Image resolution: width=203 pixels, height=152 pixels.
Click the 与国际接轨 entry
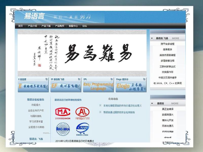point(36,116)
